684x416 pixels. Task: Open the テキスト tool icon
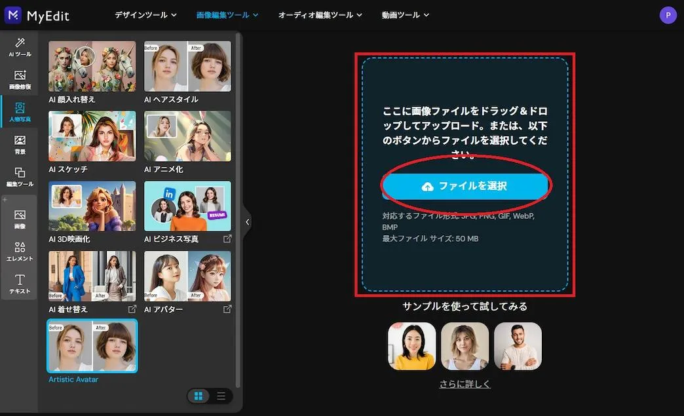(19, 284)
